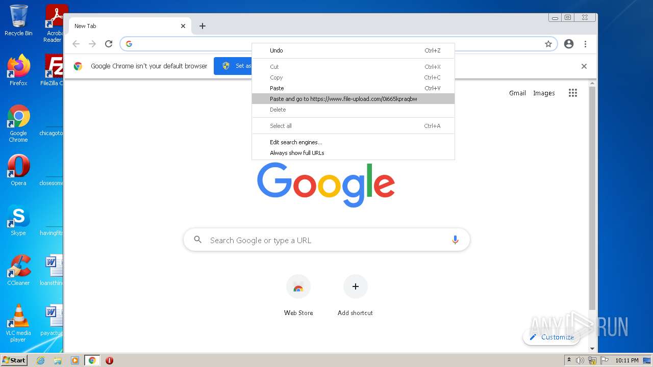
Task: Select the loansthin Word document
Action: pos(52,270)
